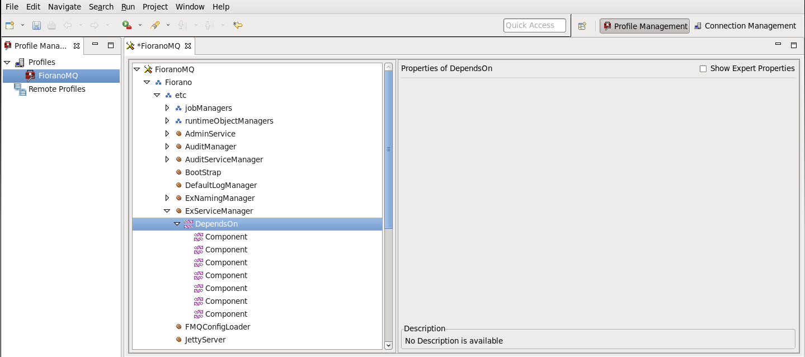805x357 pixels.
Task: Collapse the Profiles node in Profile Management
Action: click(x=7, y=62)
